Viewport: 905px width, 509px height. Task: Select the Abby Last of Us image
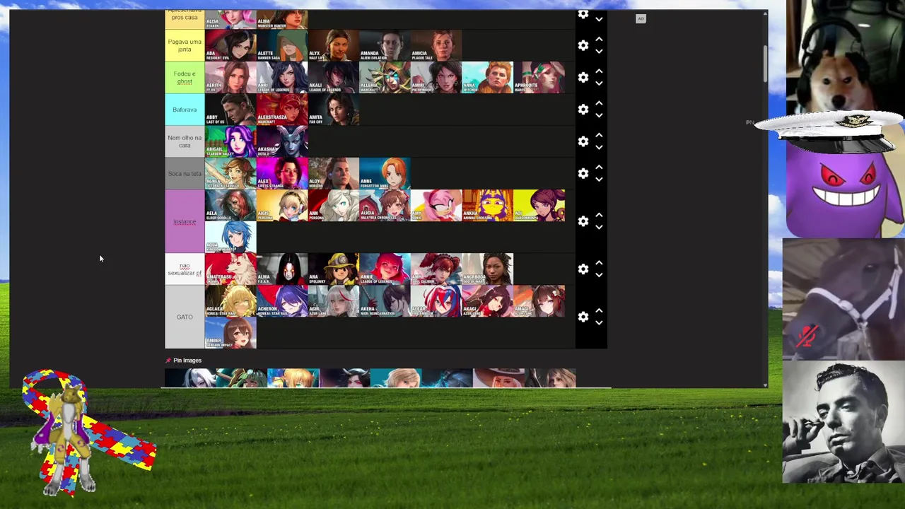(230, 109)
